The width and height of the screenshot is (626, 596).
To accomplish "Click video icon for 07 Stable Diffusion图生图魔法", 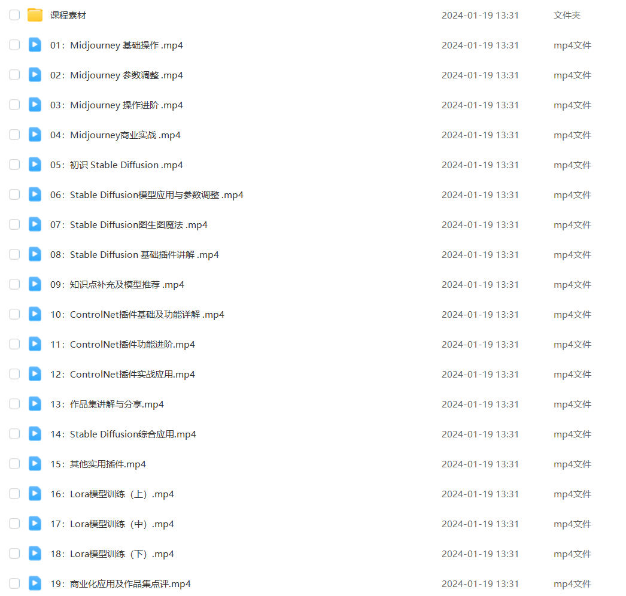I will click(35, 224).
